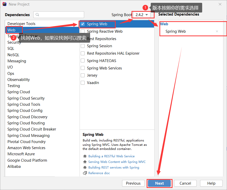Choose Spring Cloud Config category
The height and width of the screenshot is (190, 227).
(x=25, y=111)
